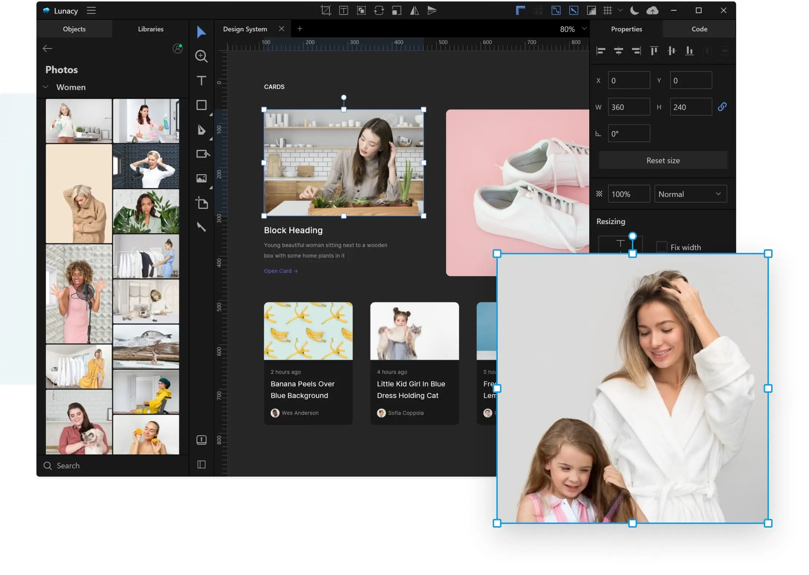The height and width of the screenshot is (575, 809).
Task: Select the Pen tool
Action: tap(201, 130)
